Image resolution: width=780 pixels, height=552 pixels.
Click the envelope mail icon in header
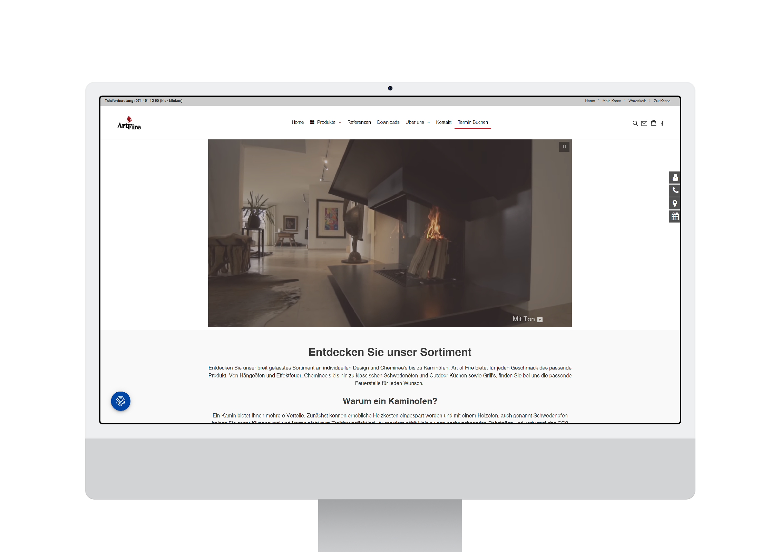644,123
